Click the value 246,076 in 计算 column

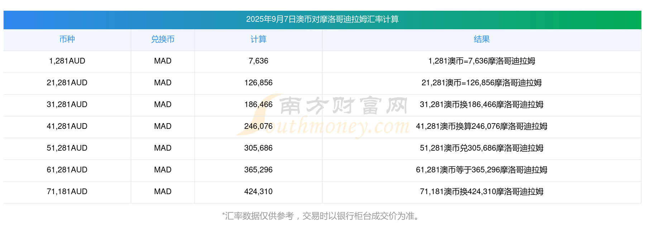click(x=258, y=126)
